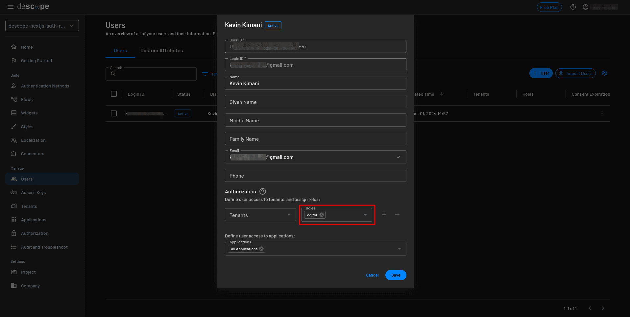Open the Connectors section icon

click(x=14, y=154)
